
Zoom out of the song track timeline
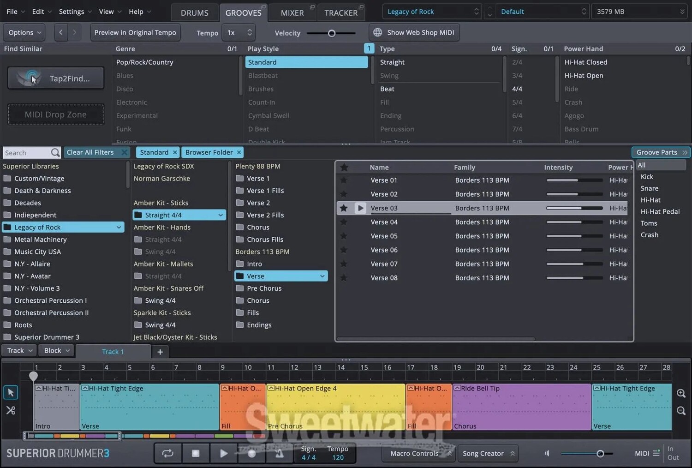(681, 411)
